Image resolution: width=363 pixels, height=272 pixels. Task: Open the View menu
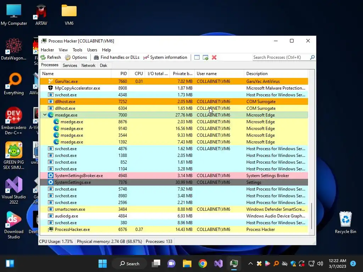tap(63, 50)
